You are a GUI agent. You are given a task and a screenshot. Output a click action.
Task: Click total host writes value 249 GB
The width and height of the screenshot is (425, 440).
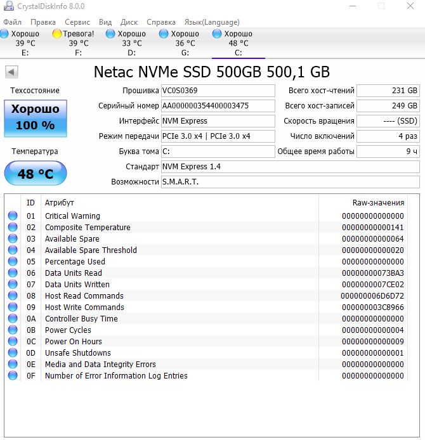click(x=388, y=106)
